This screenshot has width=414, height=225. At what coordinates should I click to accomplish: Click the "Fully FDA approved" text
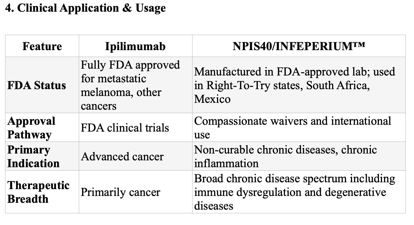coord(130,65)
